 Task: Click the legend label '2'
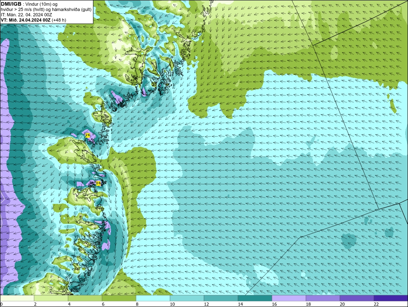[x=35, y=304]
